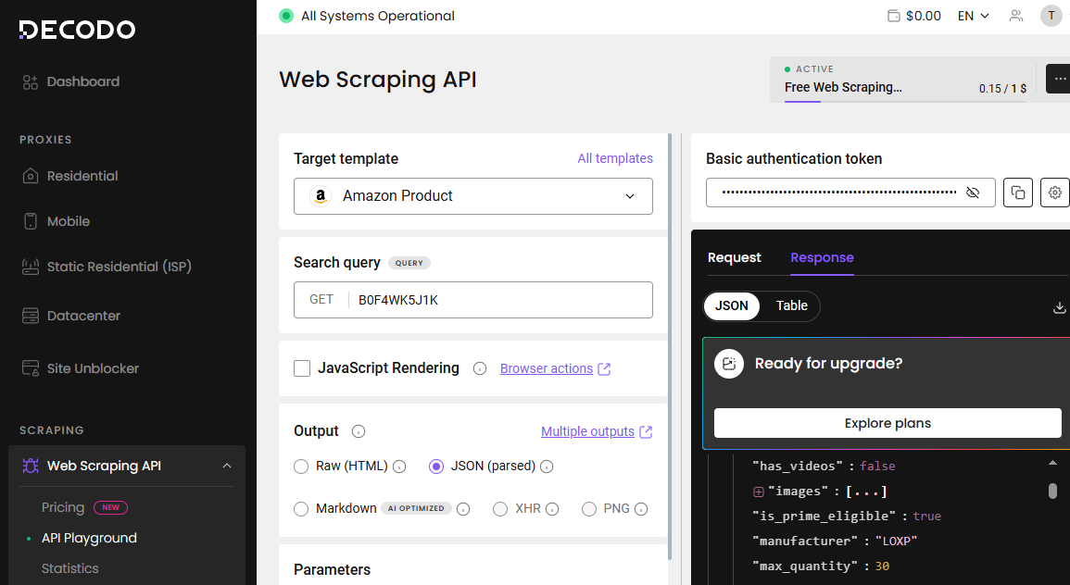Choose Markdown AI optimized output
Image resolution: width=1070 pixels, height=585 pixels.
pyautogui.click(x=301, y=508)
